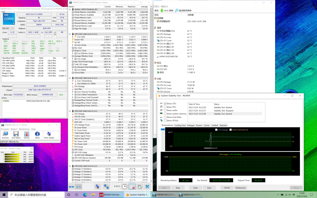Image resolution: width=317 pixels, height=198 pixels.
Task: Reset sensor values with the clock icon
Action: (125, 187)
